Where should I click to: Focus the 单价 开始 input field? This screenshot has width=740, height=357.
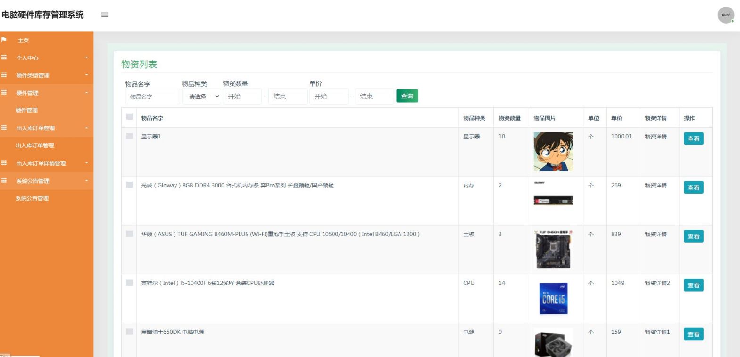coord(329,96)
